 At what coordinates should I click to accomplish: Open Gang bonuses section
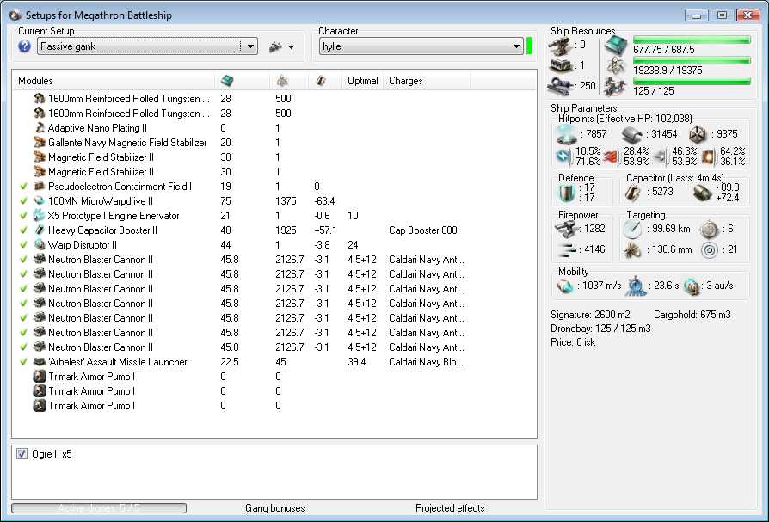point(275,508)
